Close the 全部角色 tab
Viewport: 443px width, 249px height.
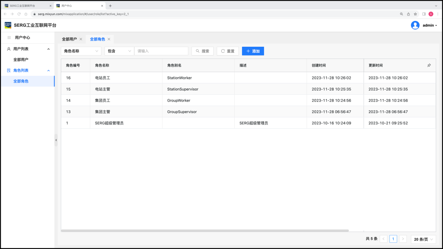click(x=109, y=39)
